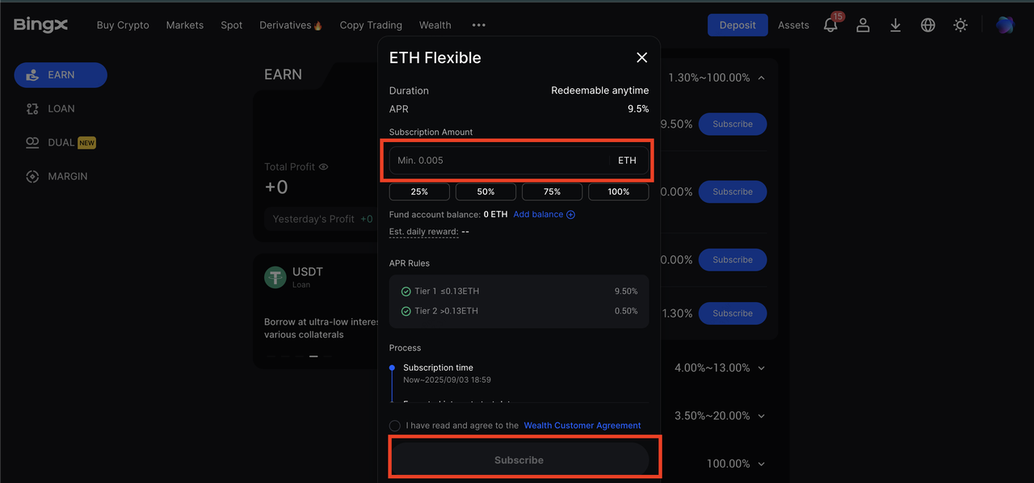Open the language globe icon
Screen dimensions: 1034x483
[927, 25]
